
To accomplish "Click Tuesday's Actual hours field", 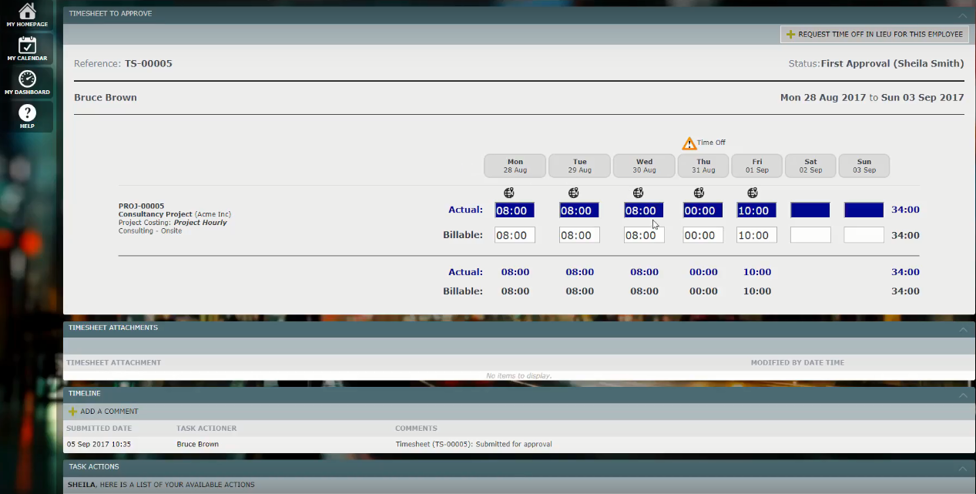I will tap(579, 210).
